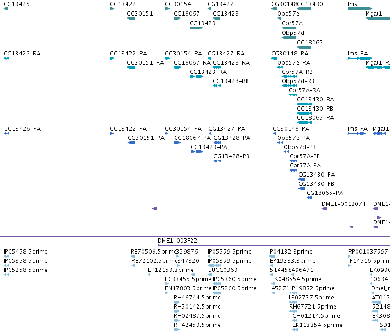Select the CG30154-RA transcript label
Viewport: 390px width, 332px height.
click(x=184, y=54)
